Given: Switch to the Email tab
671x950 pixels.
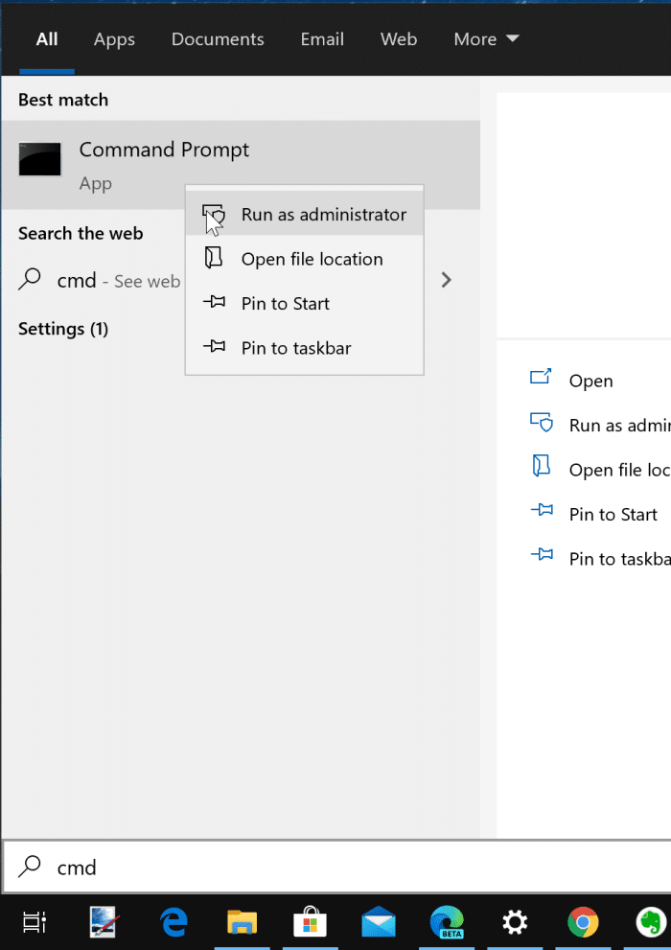Looking at the screenshot, I should (322, 38).
